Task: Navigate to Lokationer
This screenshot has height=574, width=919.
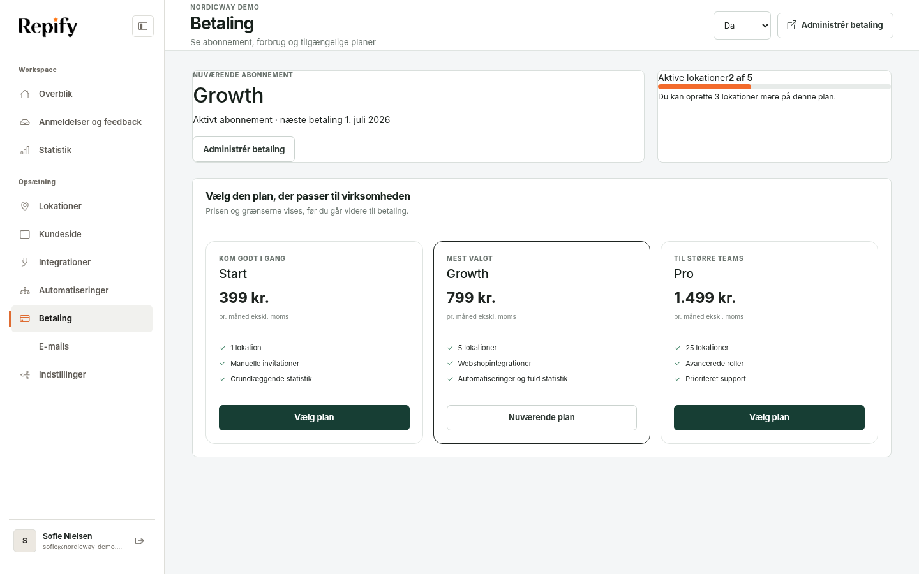Action: (82, 206)
